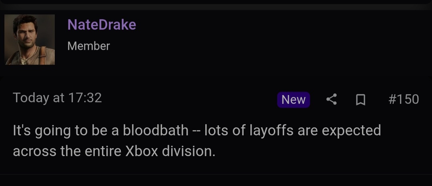Click the purple New badge
The image size is (432, 186).
[294, 99]
